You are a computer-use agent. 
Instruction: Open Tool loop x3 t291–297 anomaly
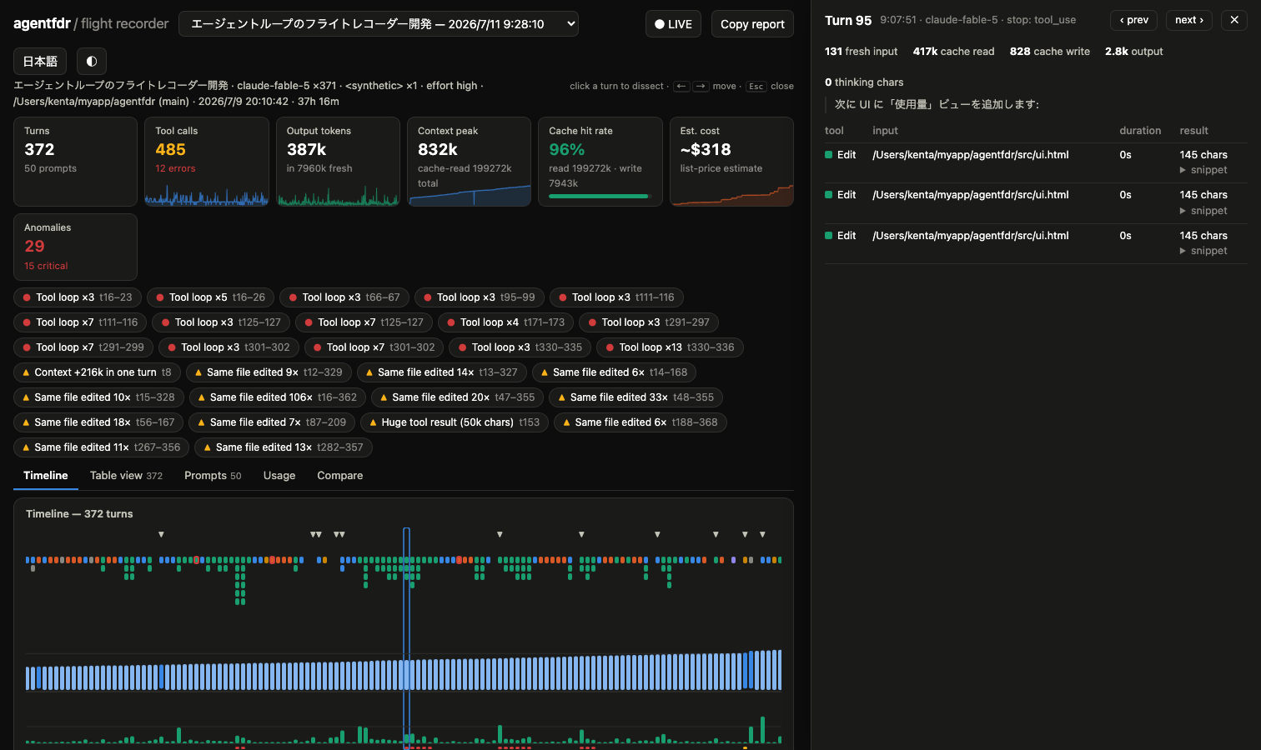[649, 322]
